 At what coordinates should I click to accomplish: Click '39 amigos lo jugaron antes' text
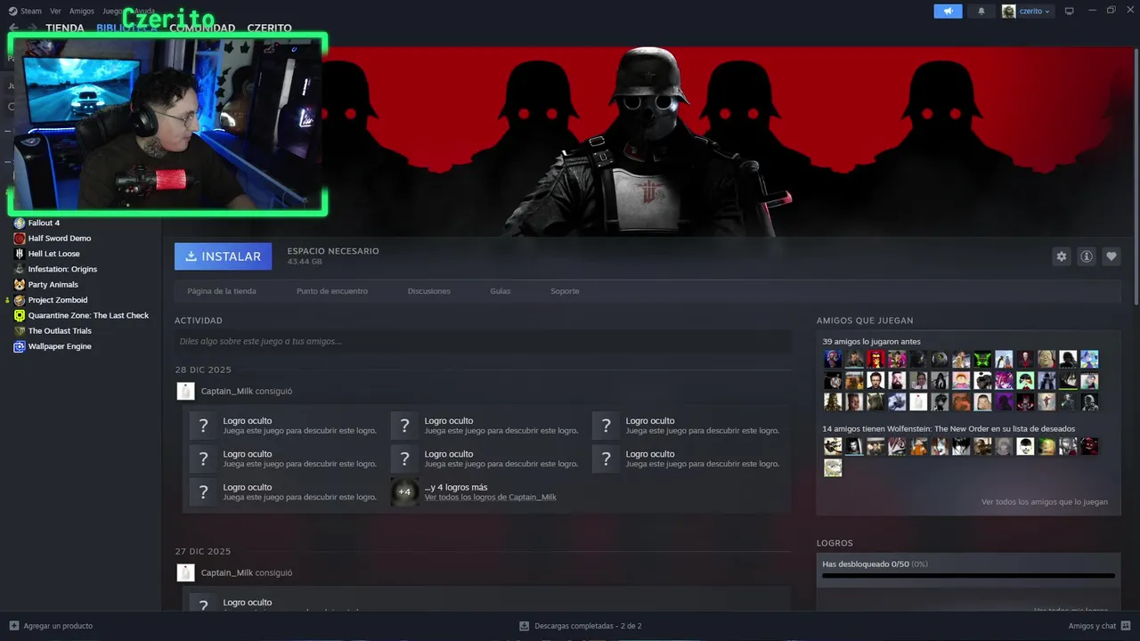pyautogui.click(x=871, y=341)
